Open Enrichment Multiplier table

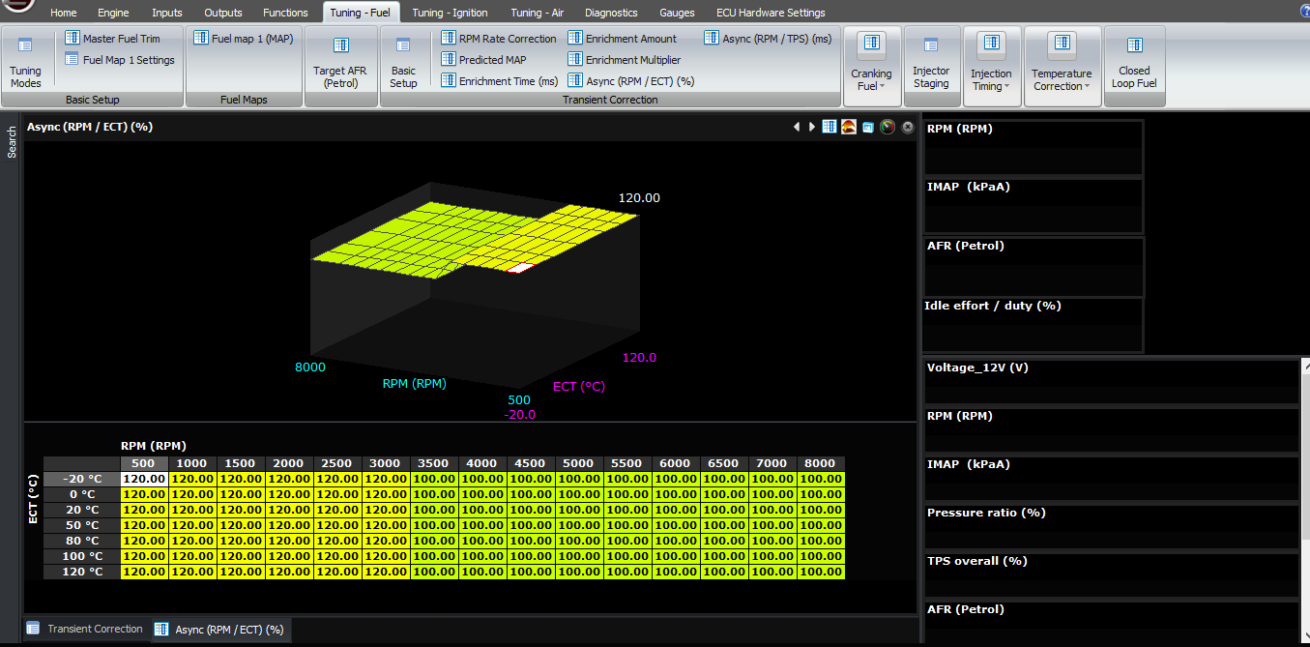point(625,60)
